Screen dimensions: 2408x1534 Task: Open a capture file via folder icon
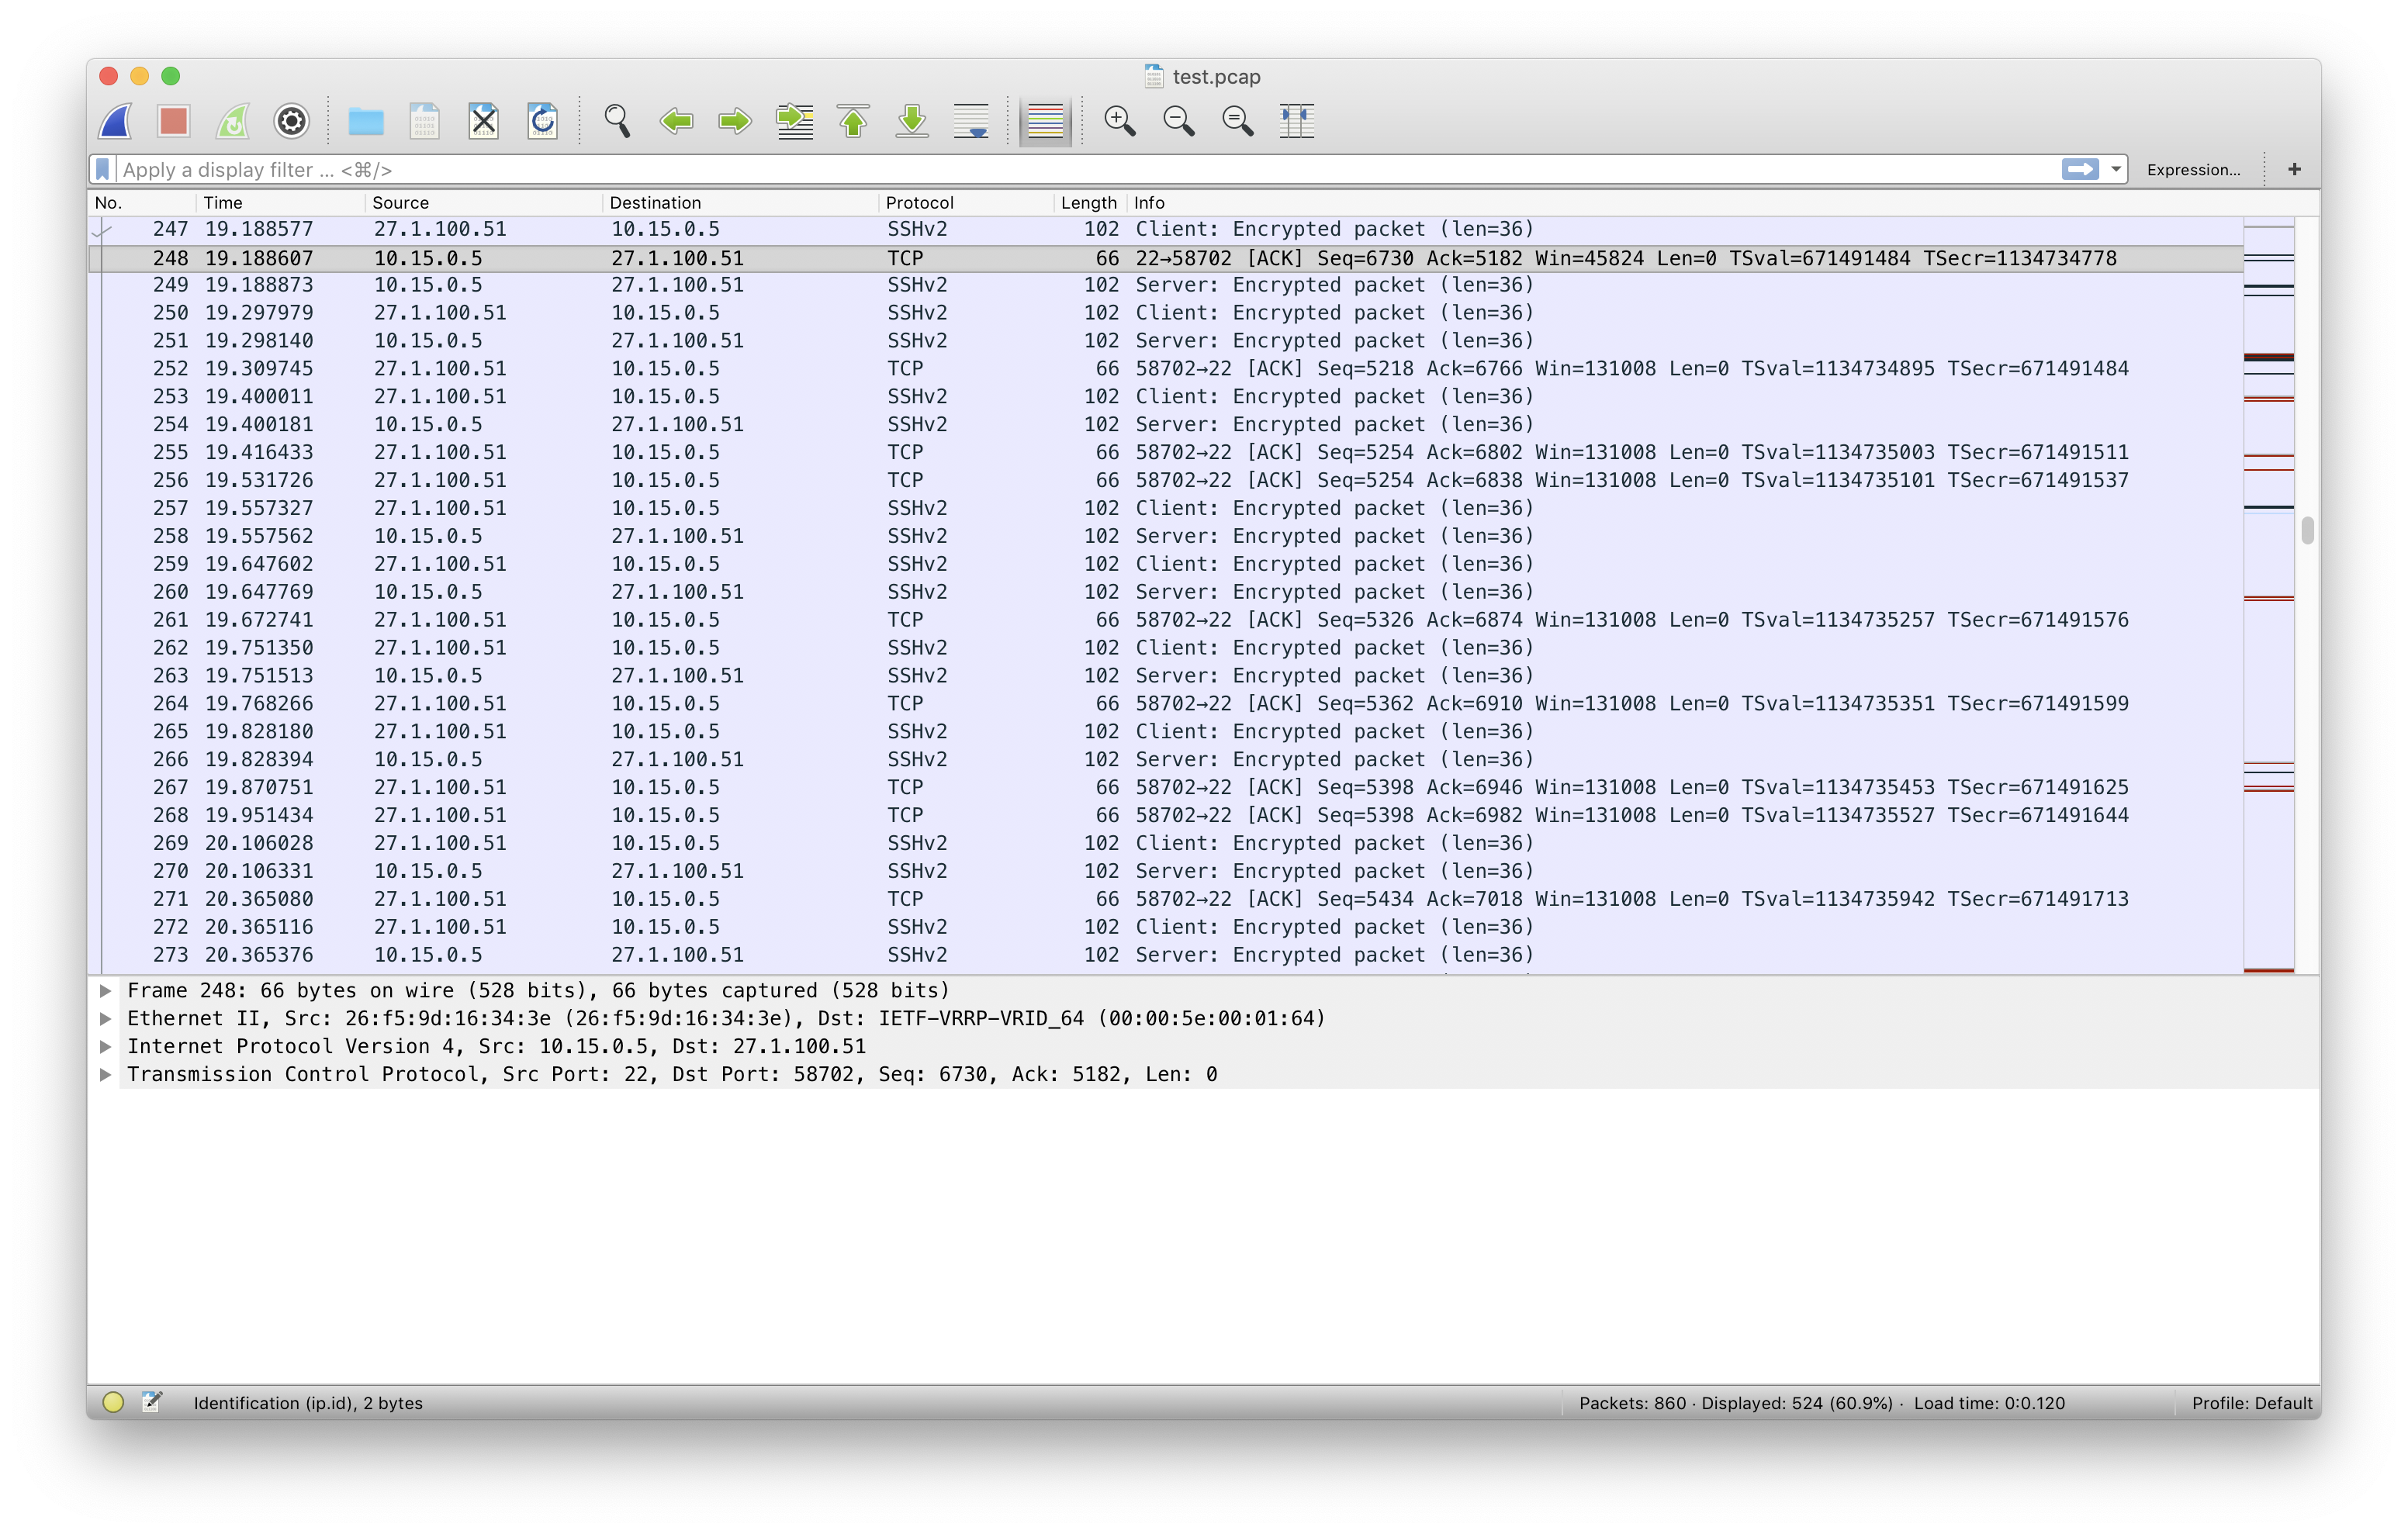[x=366, y=122]
